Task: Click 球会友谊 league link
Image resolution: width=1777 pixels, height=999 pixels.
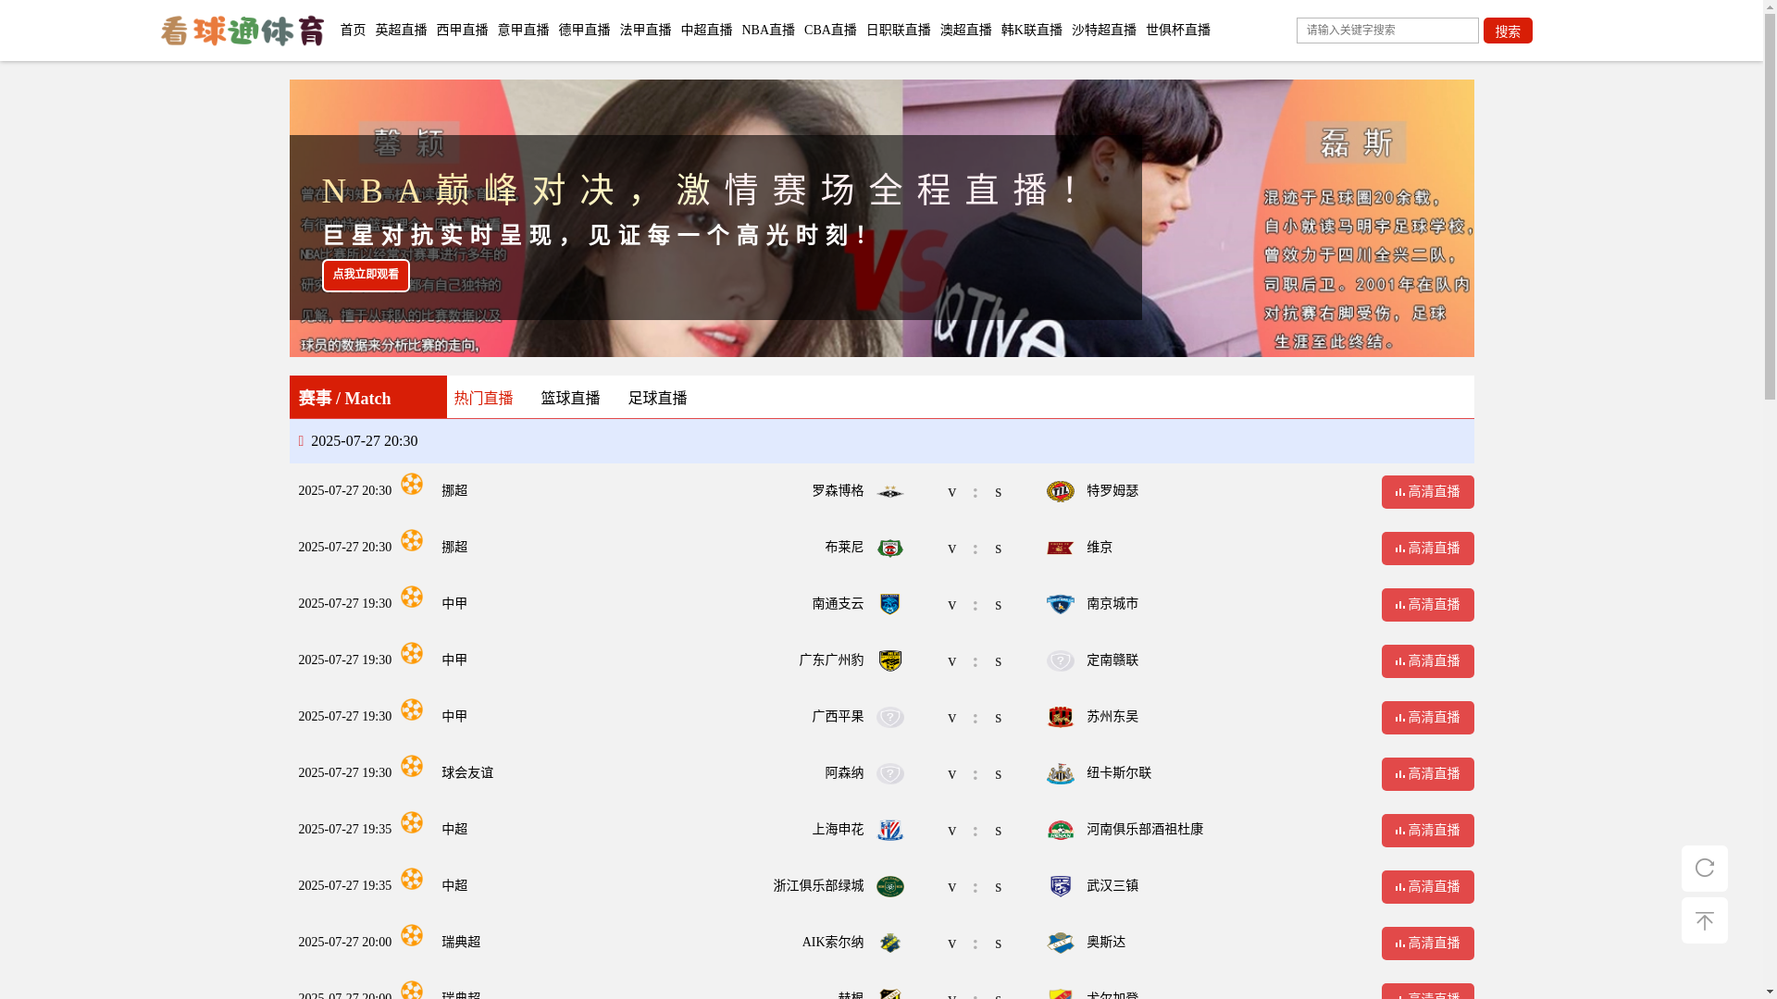Action: click(x=467, y=773)
